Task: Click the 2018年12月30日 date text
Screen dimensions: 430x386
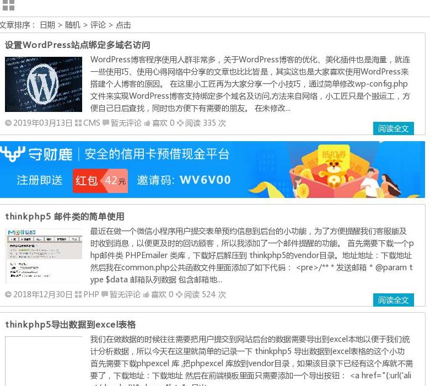Action: tap(43, 294)
